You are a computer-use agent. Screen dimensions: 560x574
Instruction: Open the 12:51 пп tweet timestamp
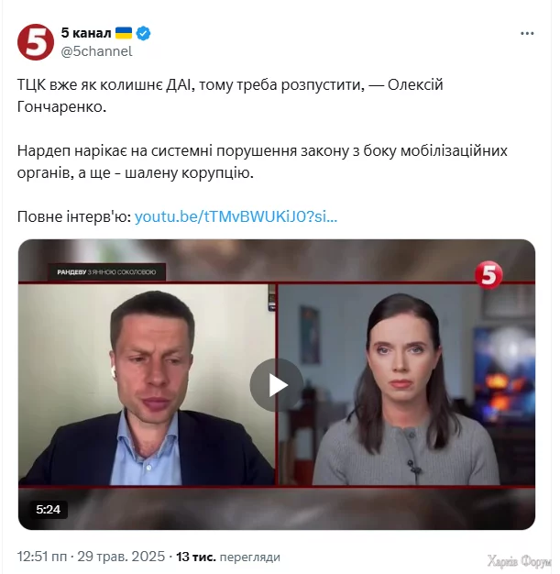coord(42,557)
